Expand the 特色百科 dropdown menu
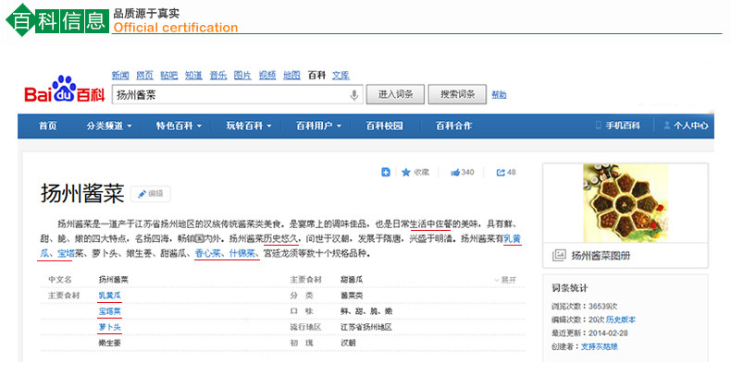731x386 pixels. coord(179,126)
